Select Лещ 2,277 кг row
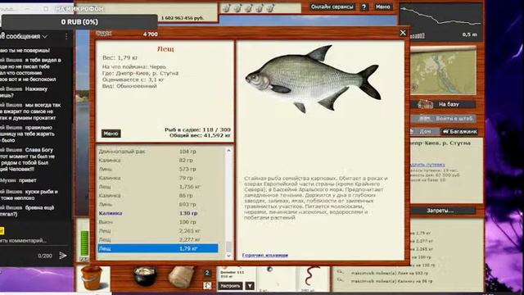Viewport: 524px width, 295px height. click(x=158, y=239)
